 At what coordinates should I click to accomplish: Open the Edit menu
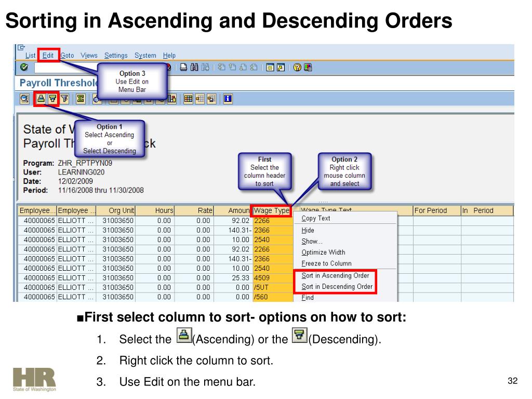tap(48, 55)
